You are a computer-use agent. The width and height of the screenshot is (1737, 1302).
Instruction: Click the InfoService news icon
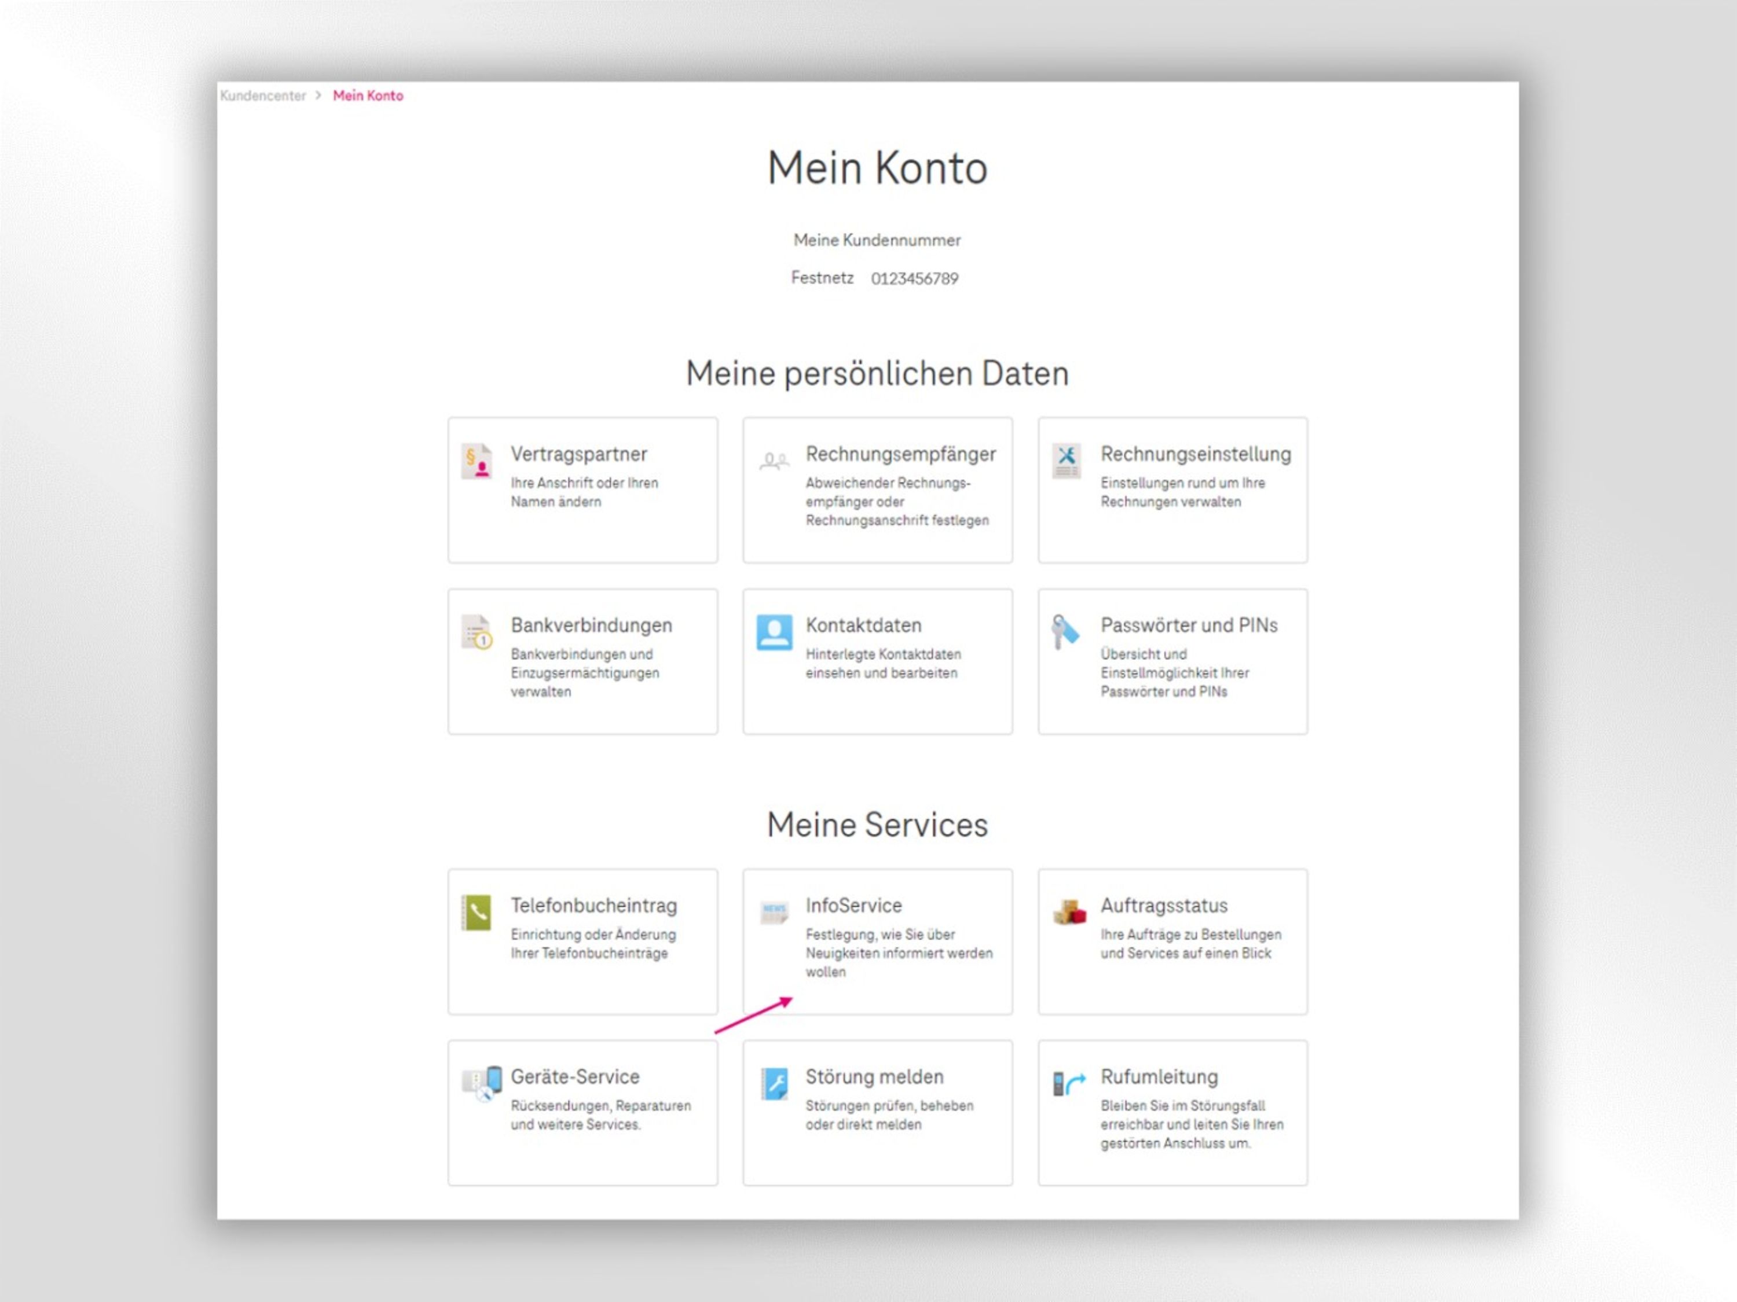774,914
